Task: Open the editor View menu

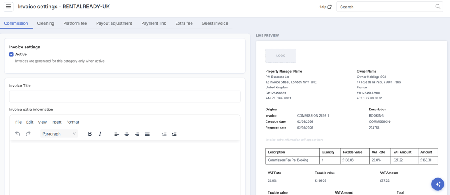Action: coord(42,122)
